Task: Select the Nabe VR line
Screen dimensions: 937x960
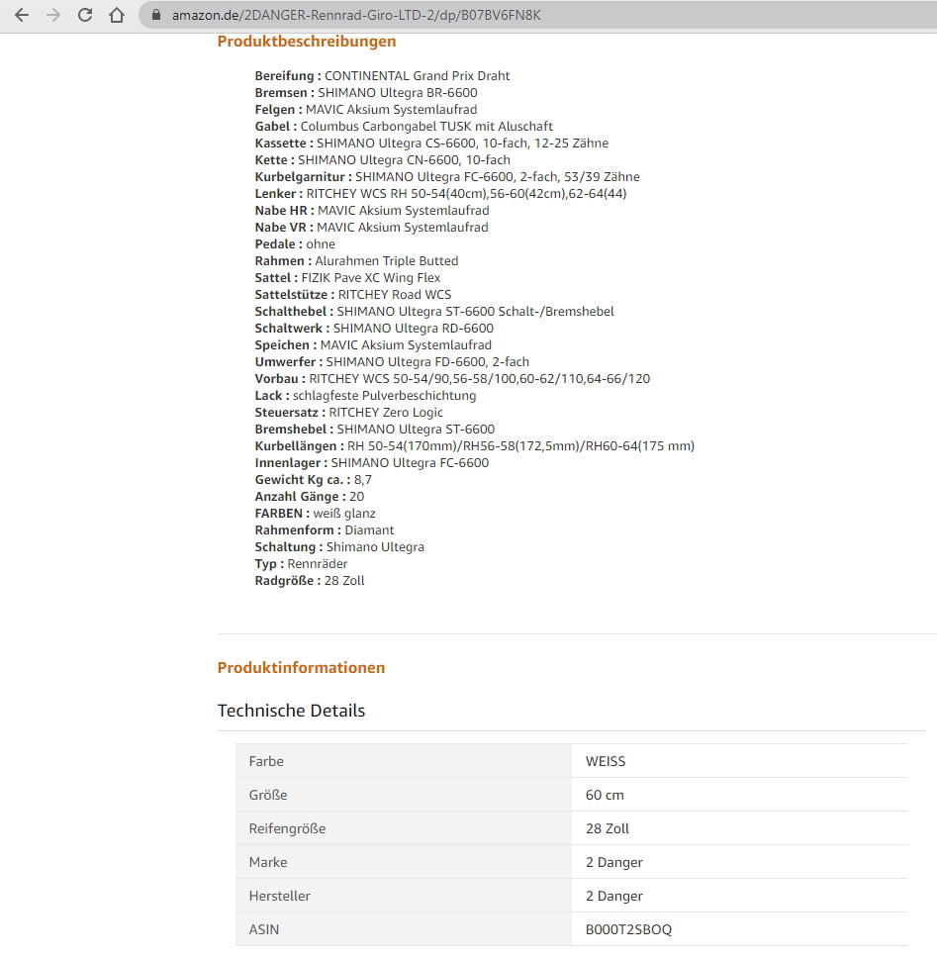Action: 371,228
